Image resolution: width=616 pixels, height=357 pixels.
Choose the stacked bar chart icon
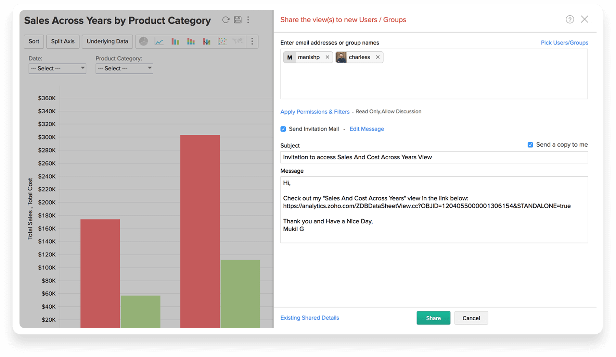coord(191,41)
